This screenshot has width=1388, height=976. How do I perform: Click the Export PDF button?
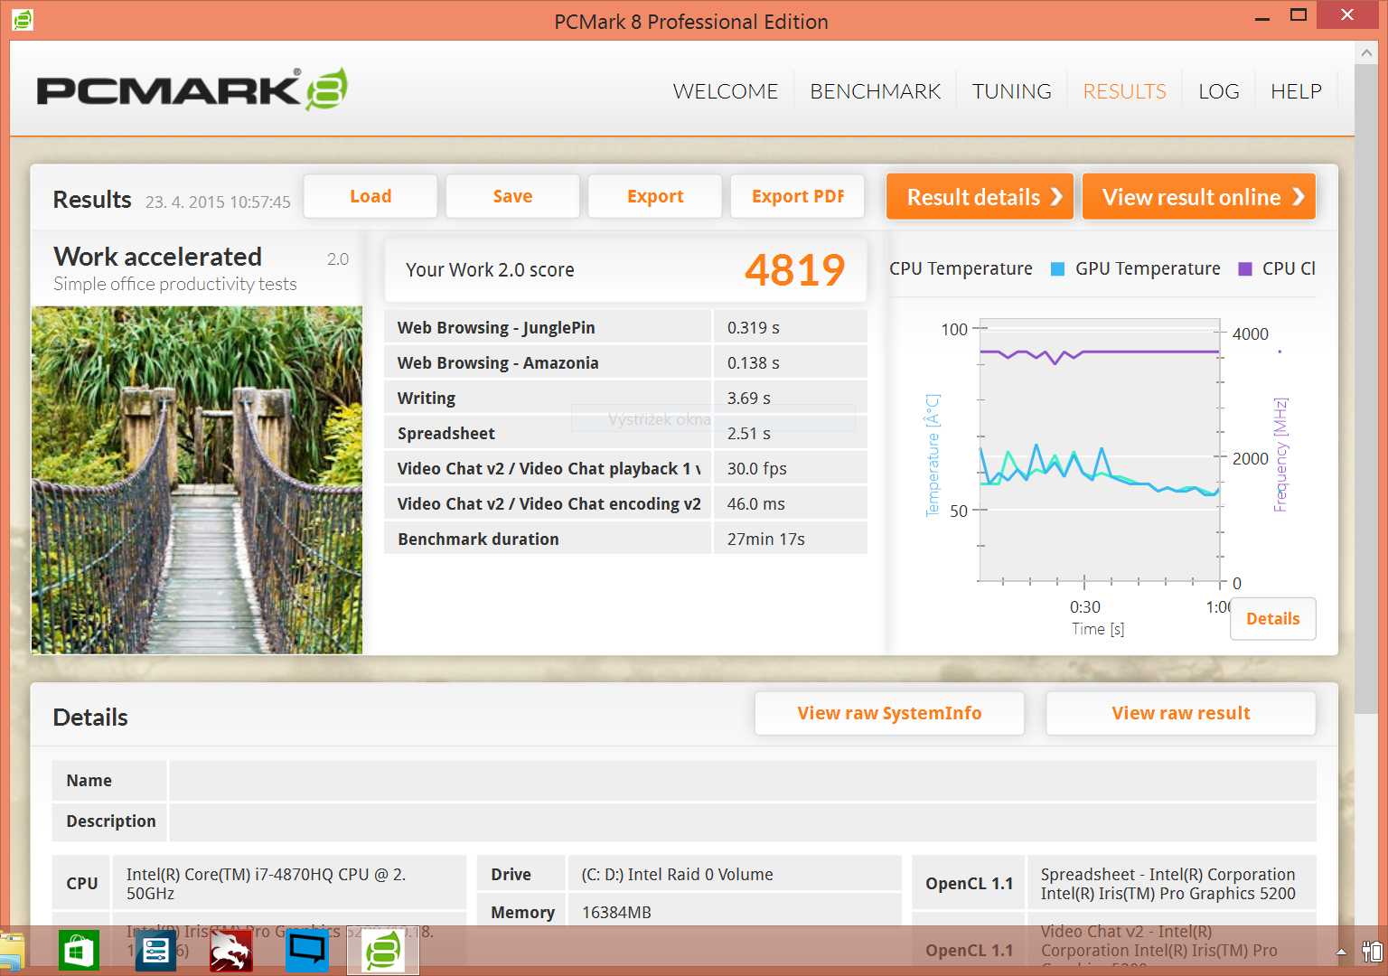(798, 196)
